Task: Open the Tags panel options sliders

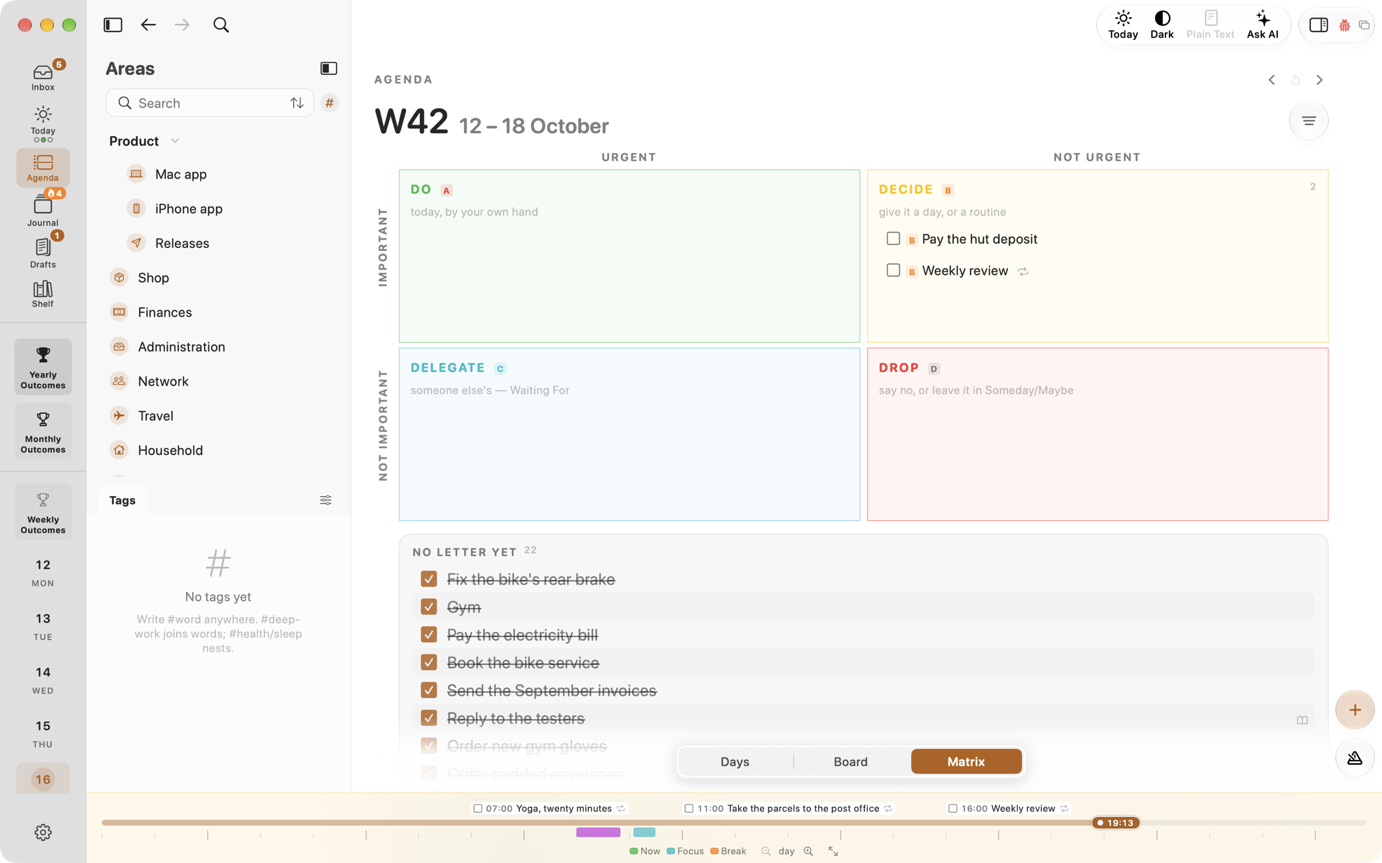Action: [x=326, y=500]
